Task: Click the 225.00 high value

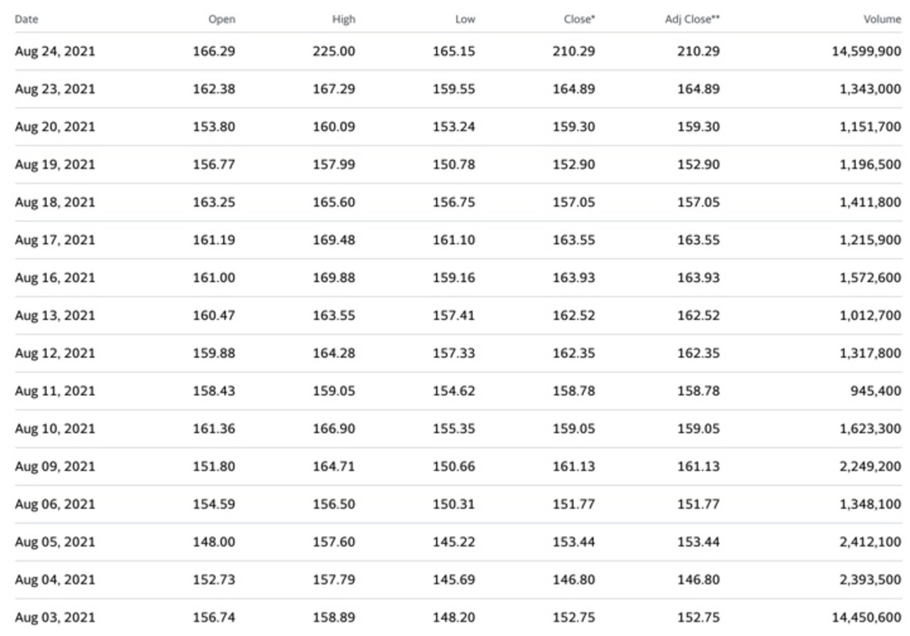Action: coord(334,52)
